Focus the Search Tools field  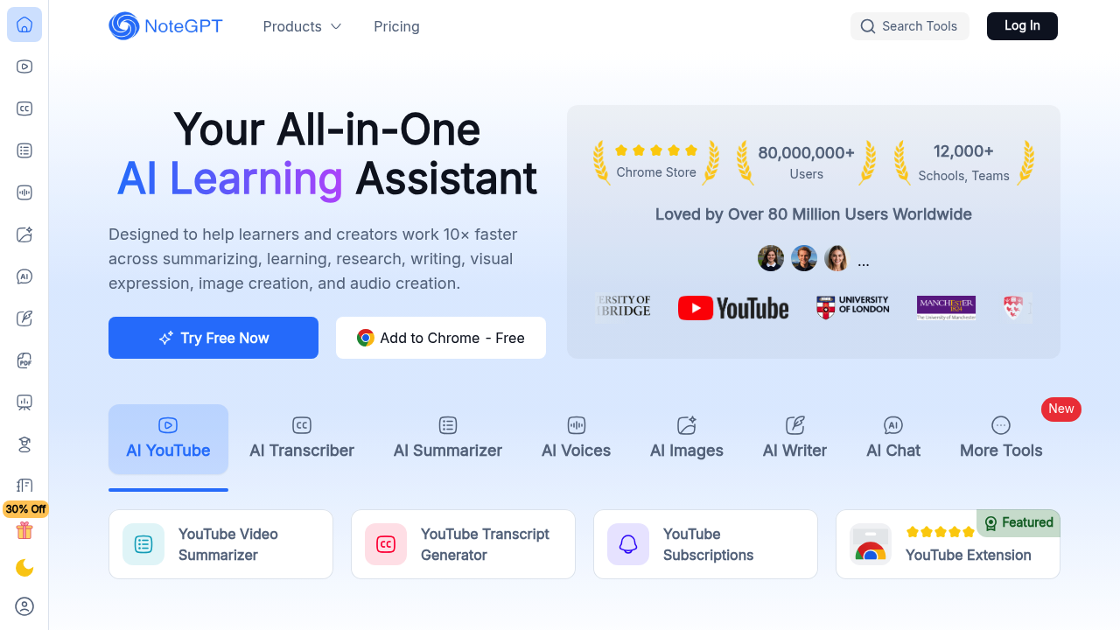pos(910,26)
